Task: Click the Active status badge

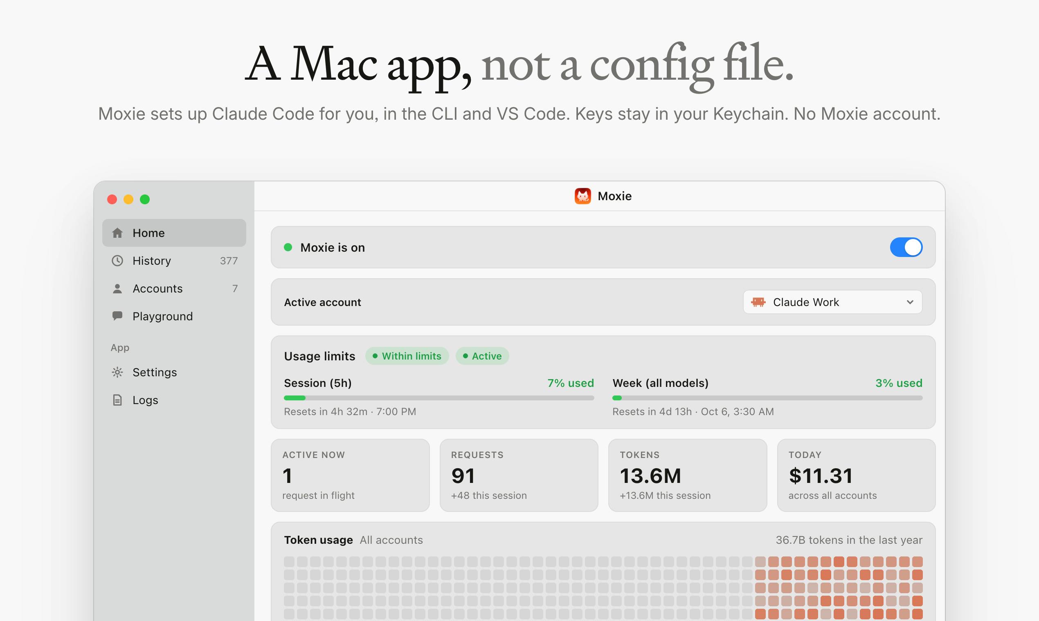Action: point(482,356)
